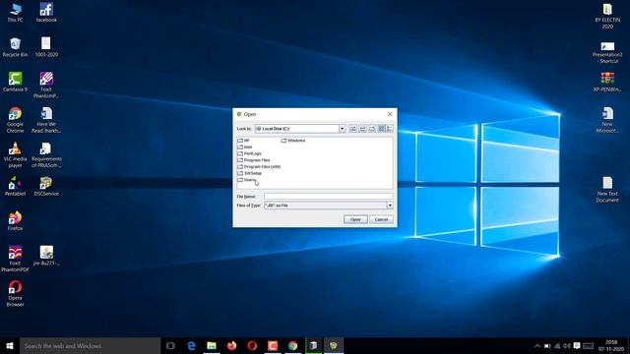This screenshot has height=354, width=630.
Task: Open Camtasia recorder from taskbar
Action: point(273,345)
